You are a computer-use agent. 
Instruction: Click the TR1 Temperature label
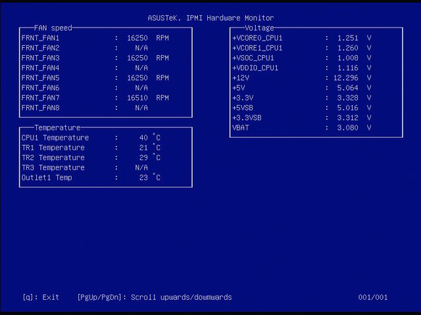[x=53, y=148]
